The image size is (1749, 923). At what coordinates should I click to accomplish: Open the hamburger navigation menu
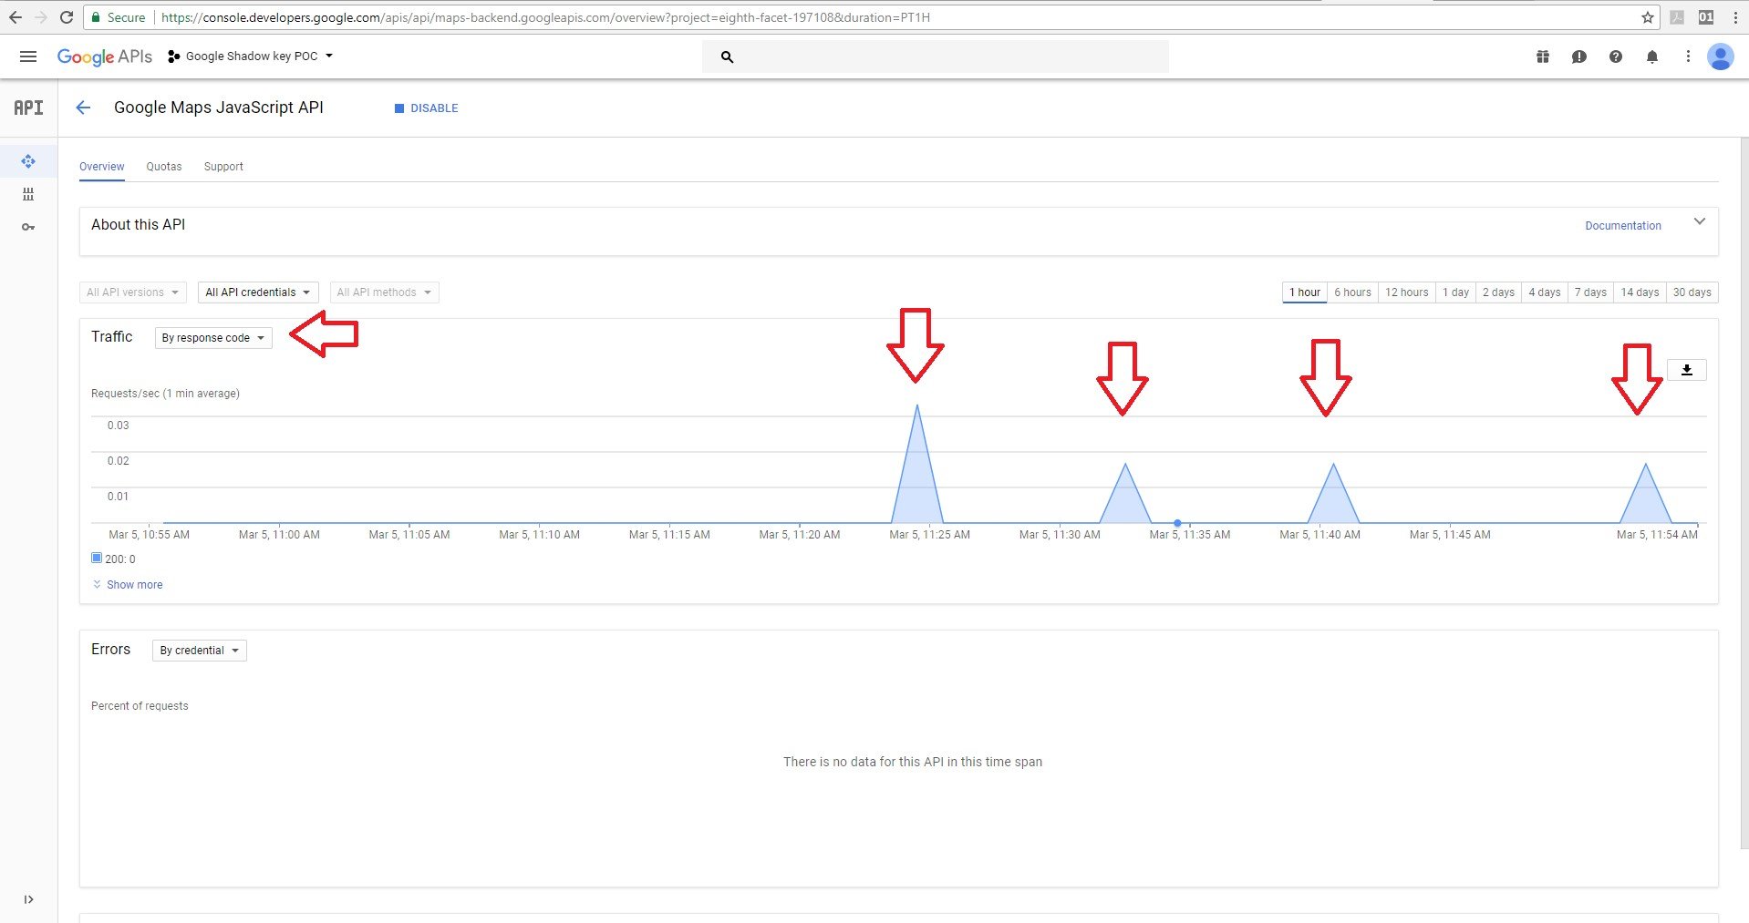[x=28, y=56]
